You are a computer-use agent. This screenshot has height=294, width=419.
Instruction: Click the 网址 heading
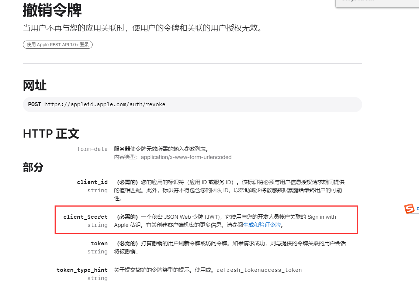tap(35, 86)
